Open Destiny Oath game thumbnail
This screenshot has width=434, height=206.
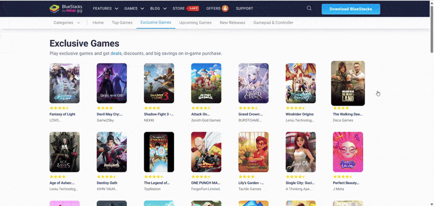tap(112, 152)
